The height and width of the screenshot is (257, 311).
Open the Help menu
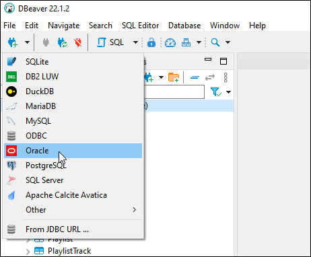257,26
